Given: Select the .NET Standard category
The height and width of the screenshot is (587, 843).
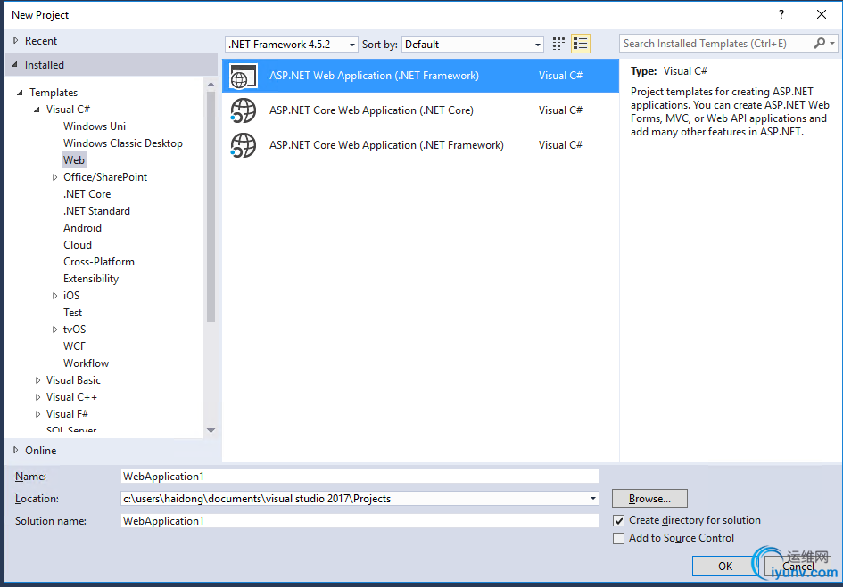Looking at the screenshot, I should pos(96,211).
